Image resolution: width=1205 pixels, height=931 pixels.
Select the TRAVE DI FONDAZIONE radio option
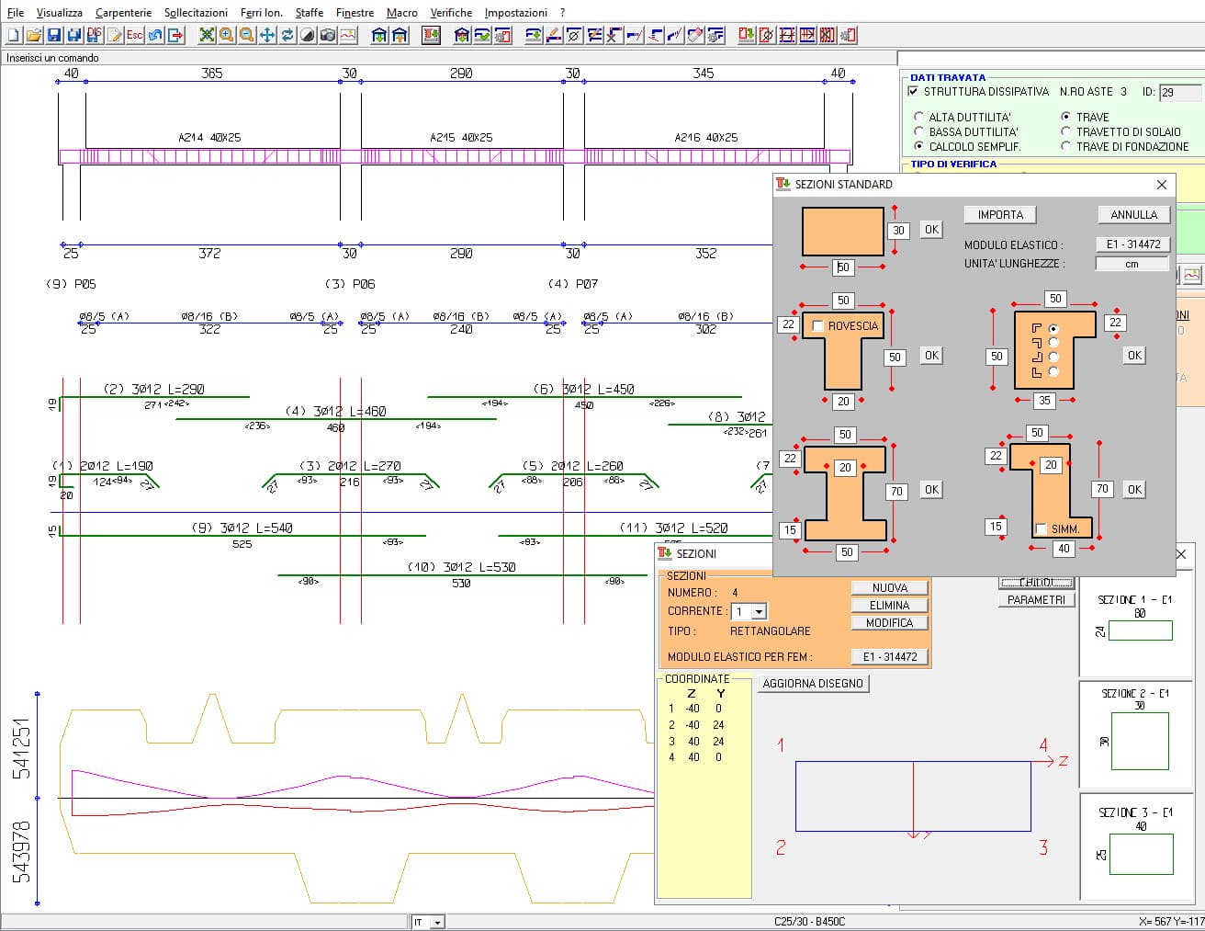pyautogui.click(x=1065, y=147)
